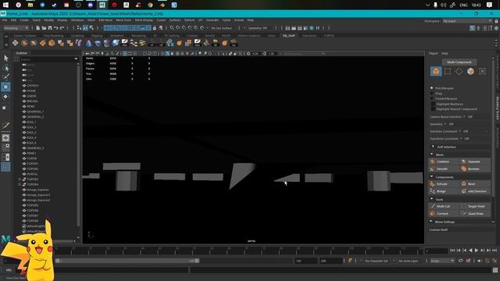This screenshot has height=281, width=500.
Task: Activate the Select tool arrow in toolbox
Action: point(5,58)
